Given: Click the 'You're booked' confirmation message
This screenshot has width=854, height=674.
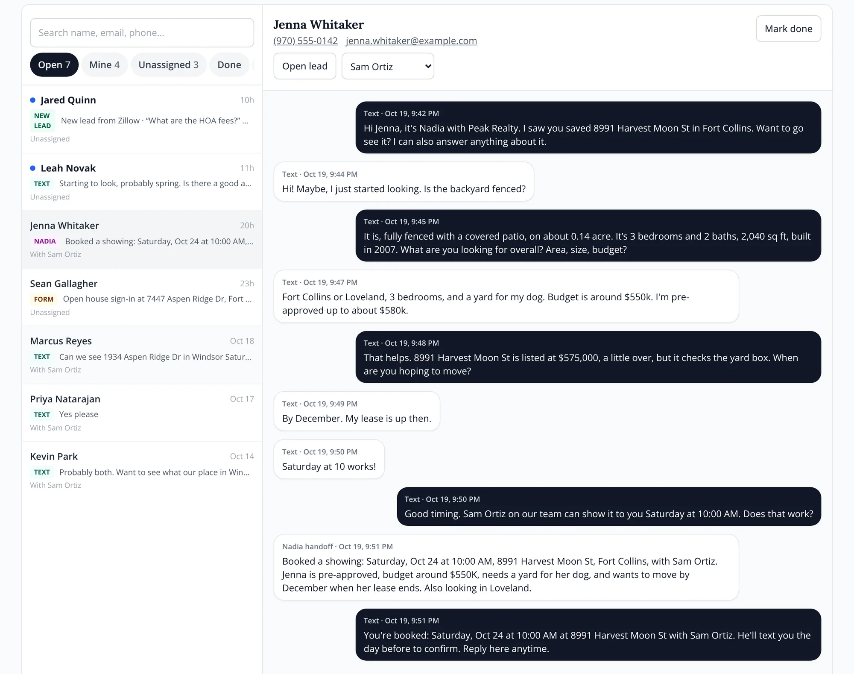Looking at the screenshot, I should pyautogui.click(x=588, y=635).
